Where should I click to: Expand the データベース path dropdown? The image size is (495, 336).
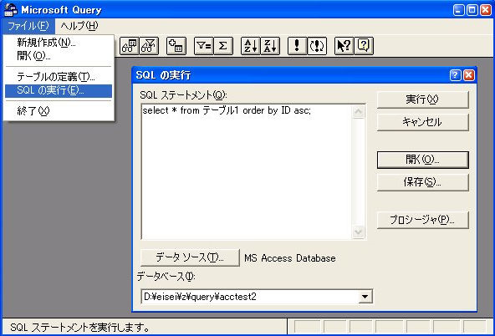pos(365,297)
